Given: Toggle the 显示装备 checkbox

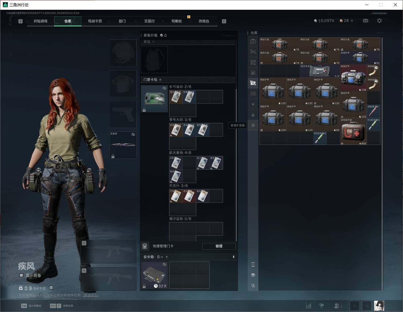Looking at the screenshot, I should click(x=21, y=275).
